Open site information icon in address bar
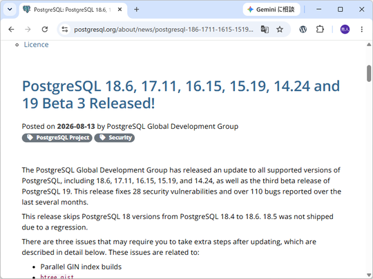This screenshot has width=373, height=279. 65,30
